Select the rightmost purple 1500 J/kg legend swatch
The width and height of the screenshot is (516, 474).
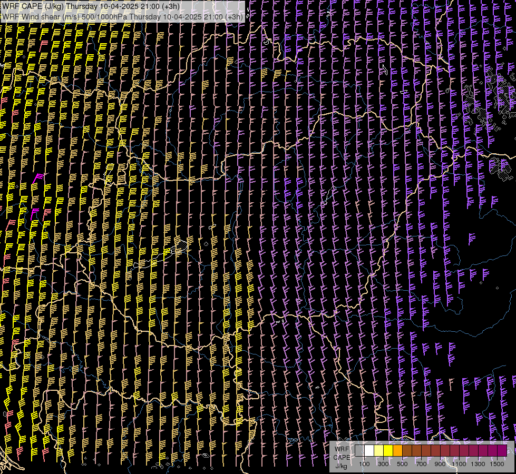pyautogui.click(x=502, y=451)
